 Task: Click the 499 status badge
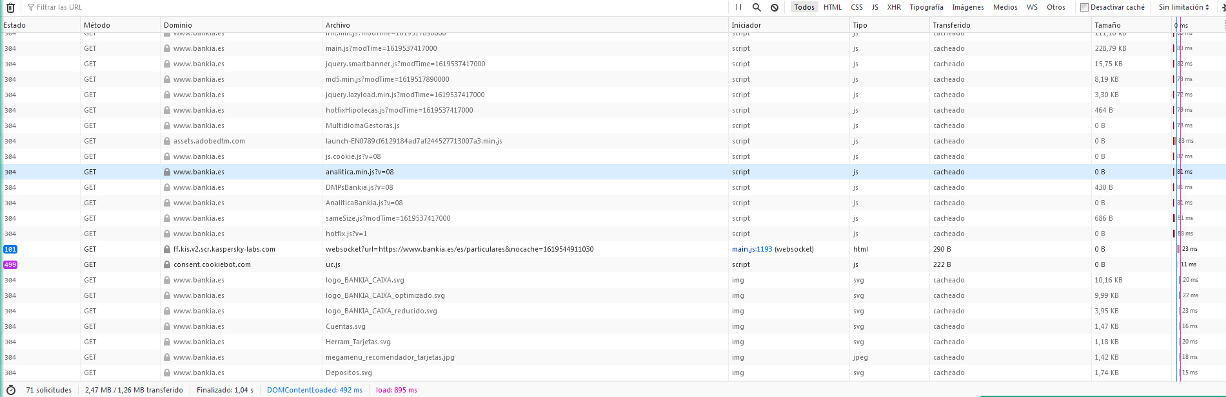pos(10,264)
